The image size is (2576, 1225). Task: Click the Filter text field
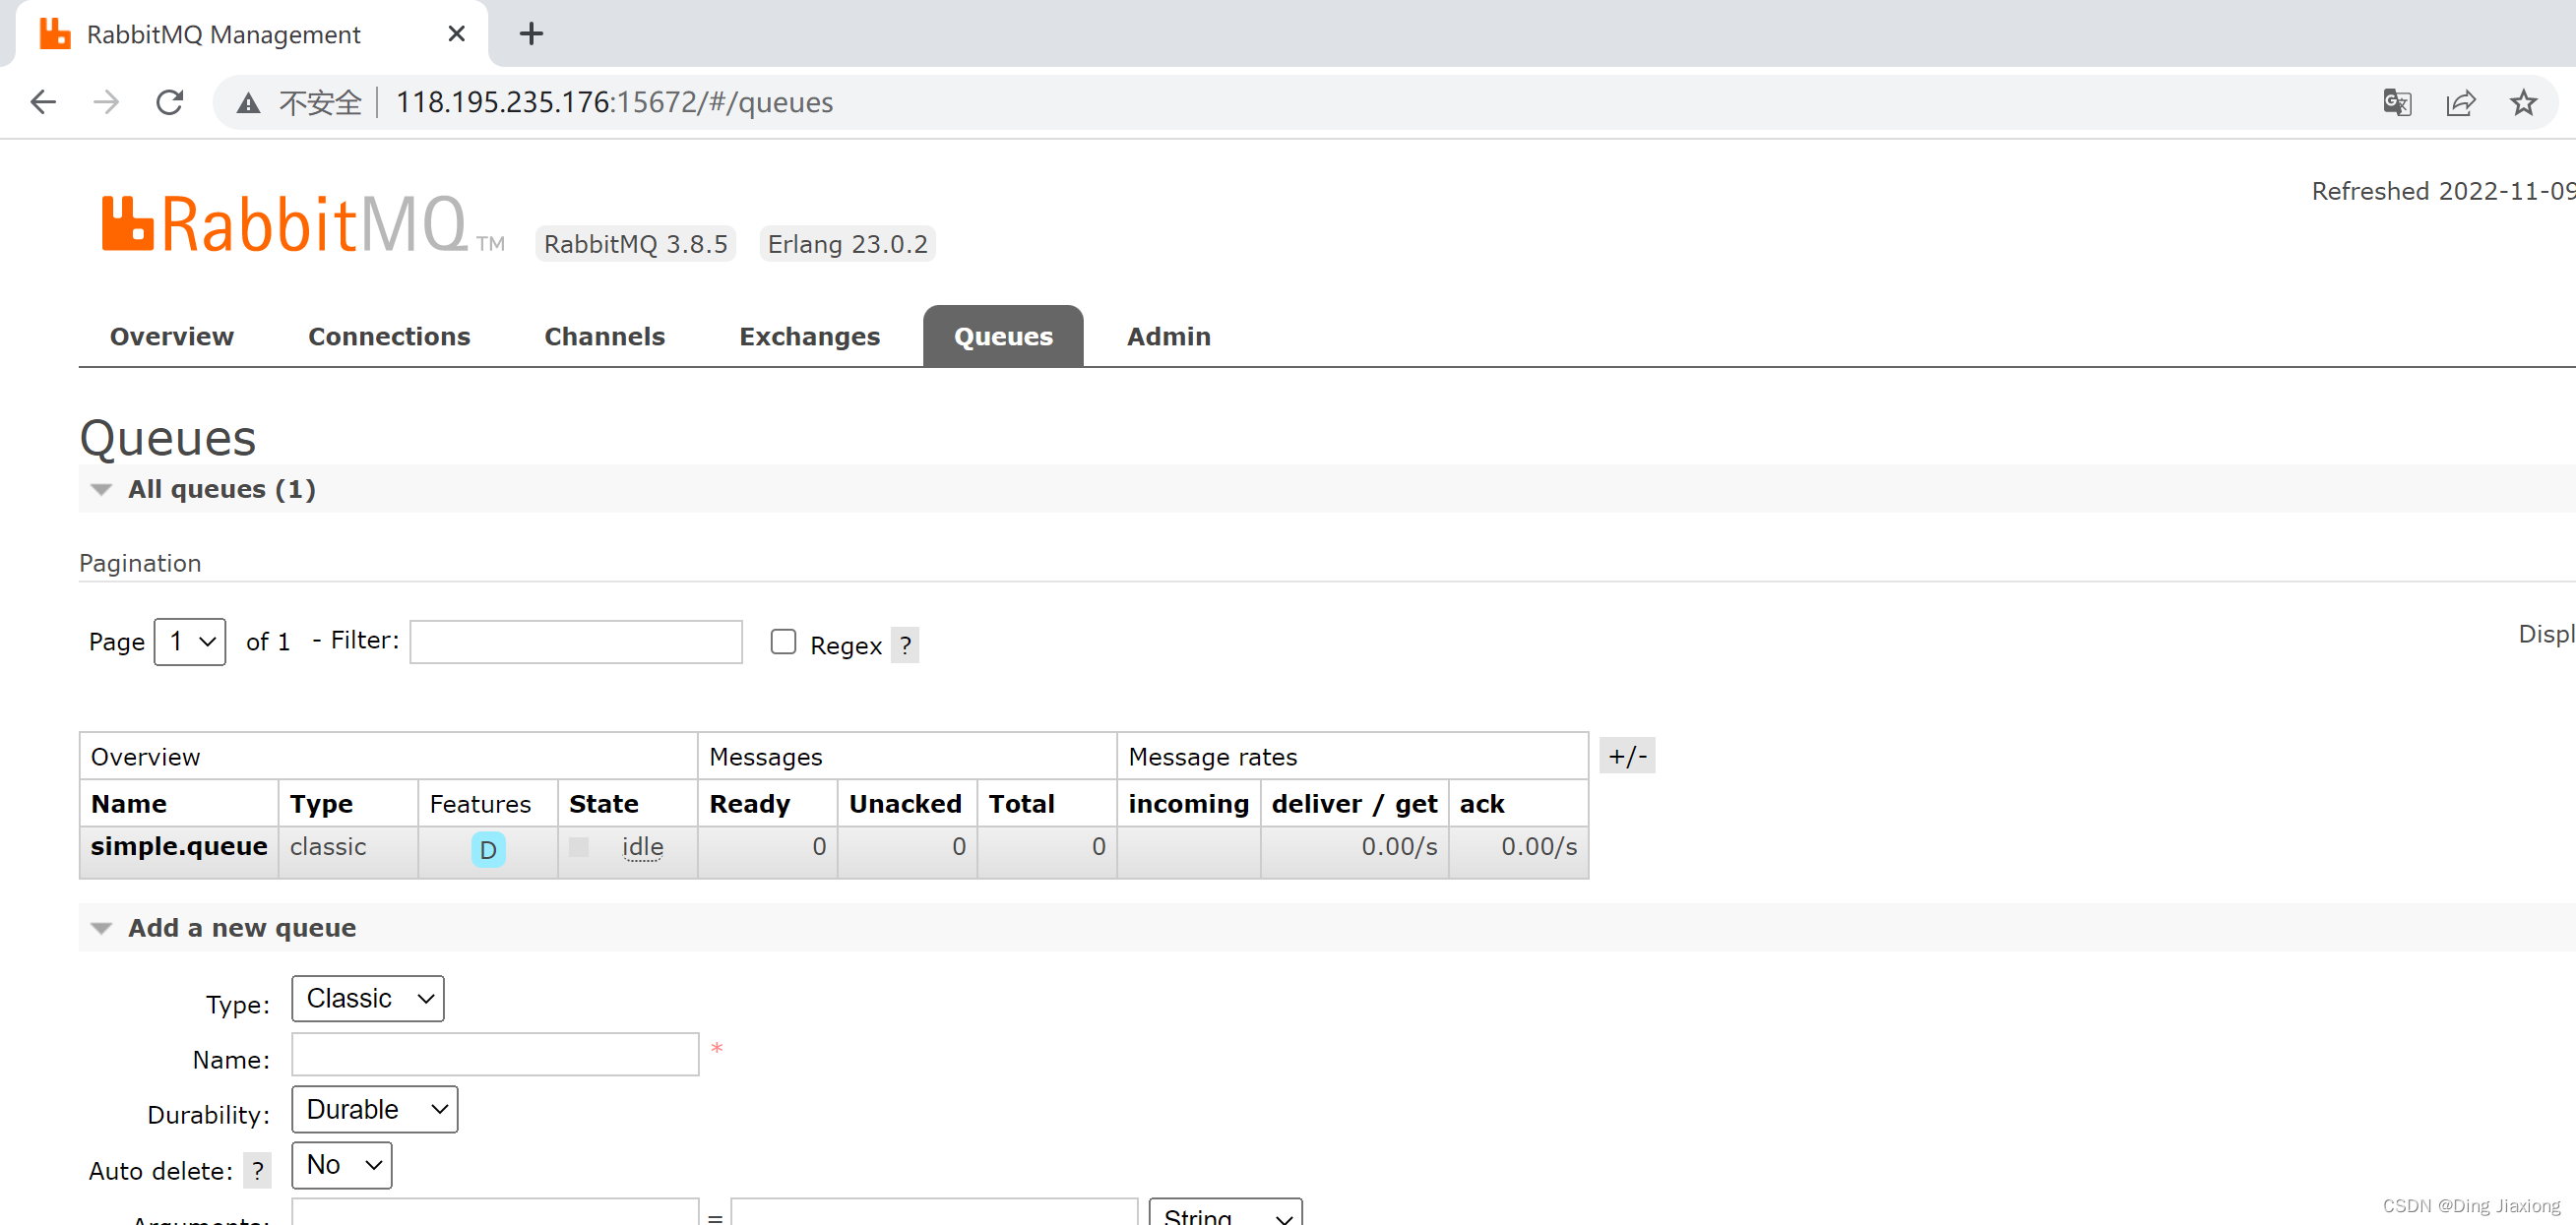coord(576,642)
